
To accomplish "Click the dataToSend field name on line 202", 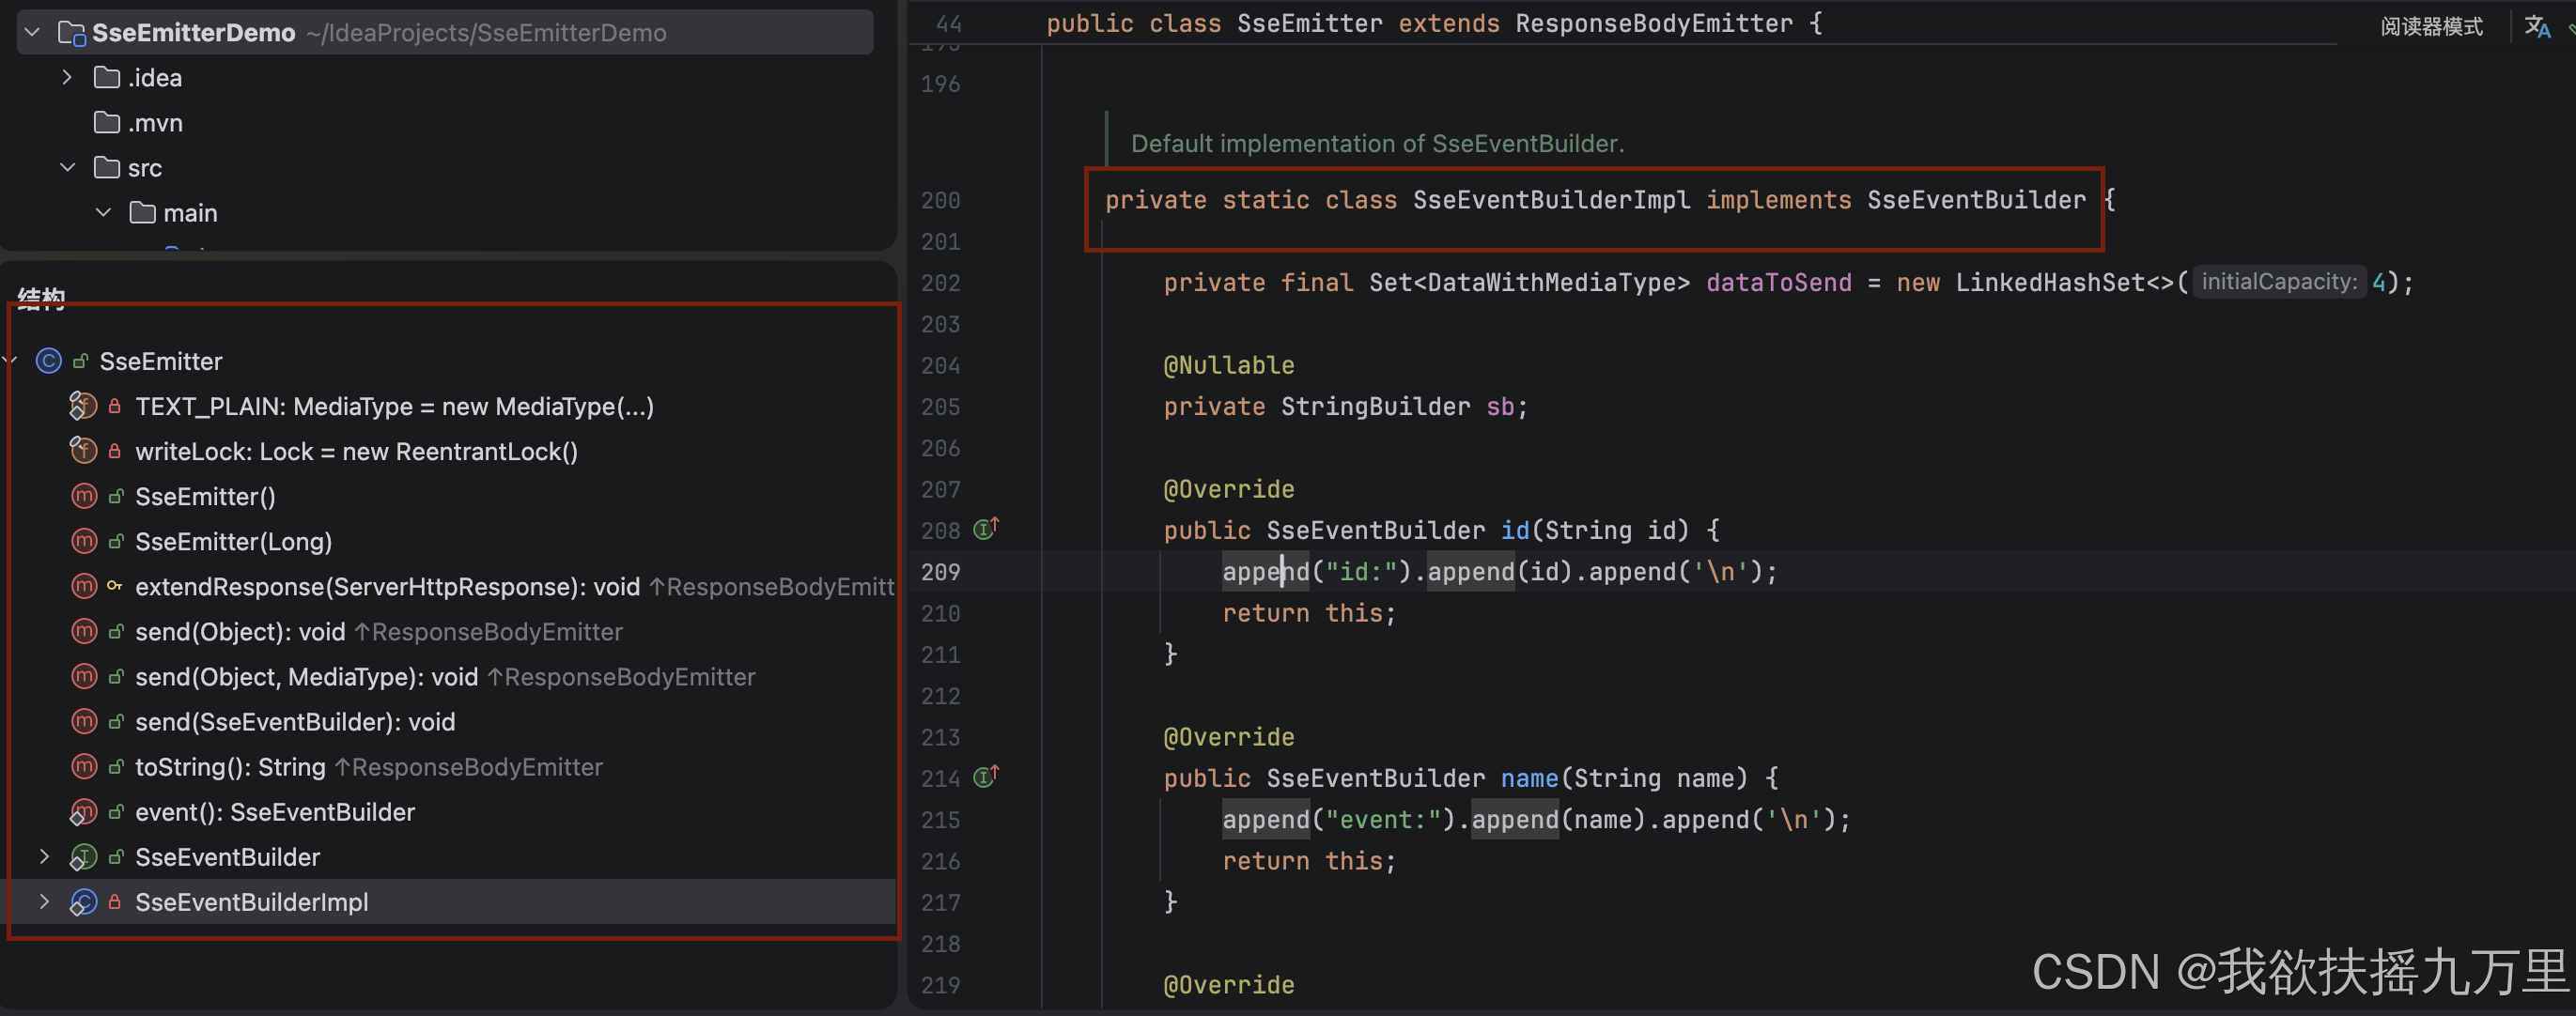I will [1778, 283].
